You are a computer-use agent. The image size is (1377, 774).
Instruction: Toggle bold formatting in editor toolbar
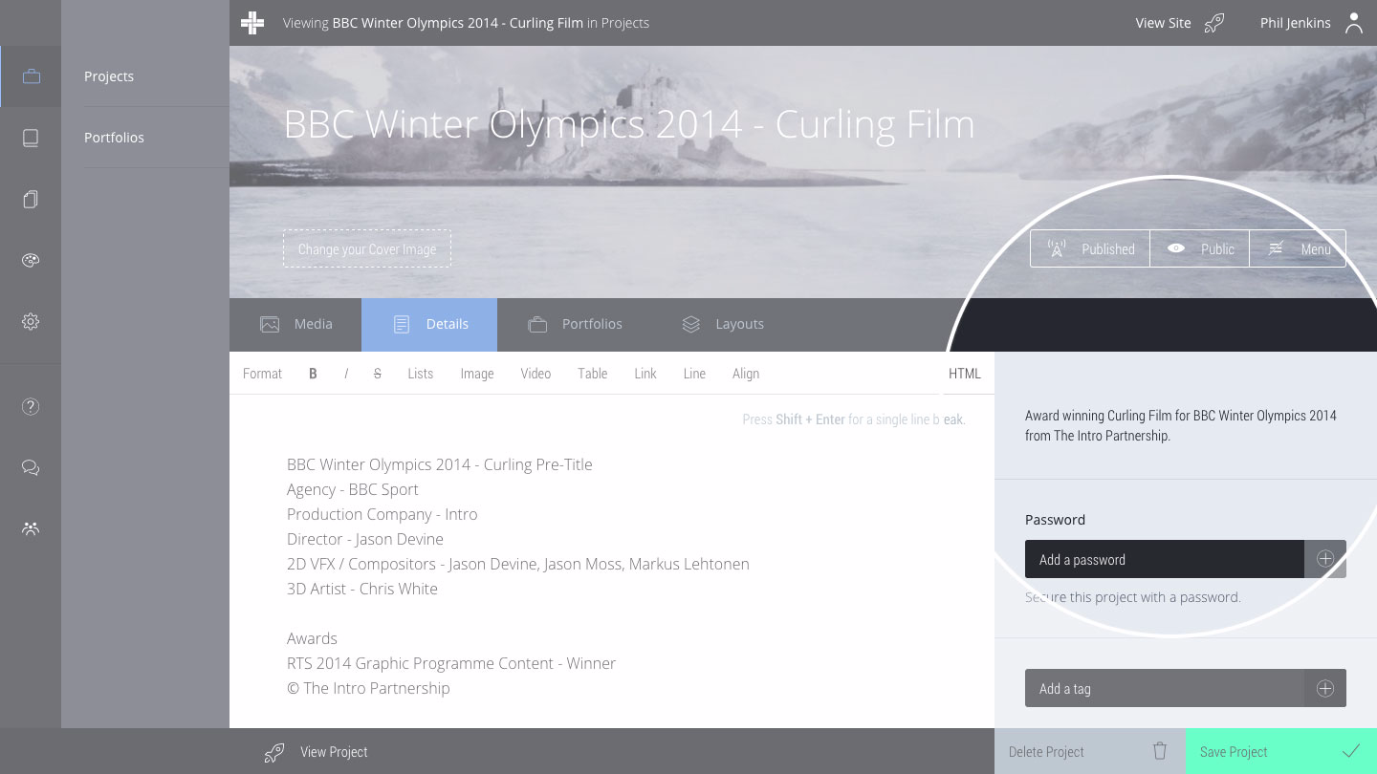coord(313,374)
